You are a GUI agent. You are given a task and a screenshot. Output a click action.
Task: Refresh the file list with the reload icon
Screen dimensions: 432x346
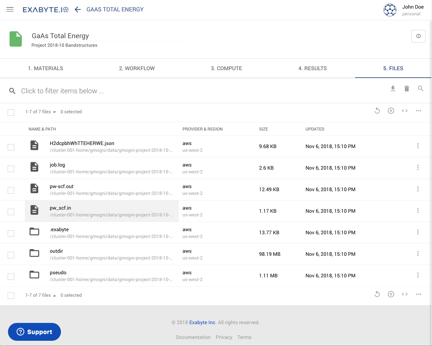tap(377, 111)
